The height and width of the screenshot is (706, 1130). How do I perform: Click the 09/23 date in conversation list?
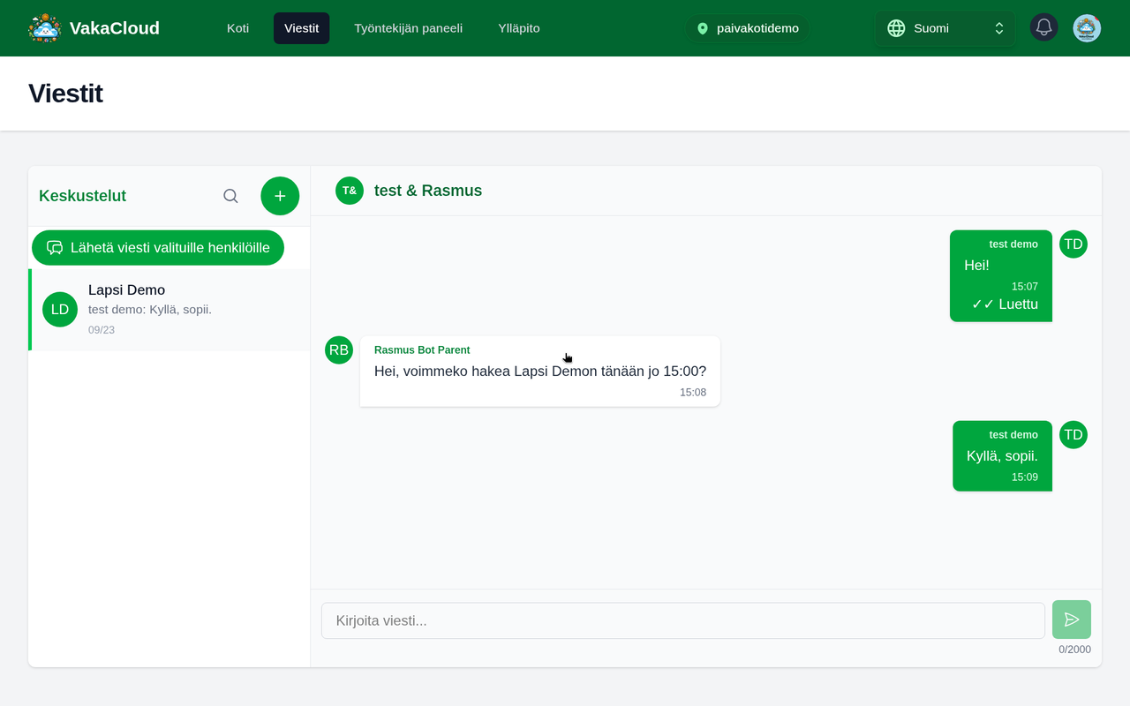pyautogui.click(x=102, y=330)
